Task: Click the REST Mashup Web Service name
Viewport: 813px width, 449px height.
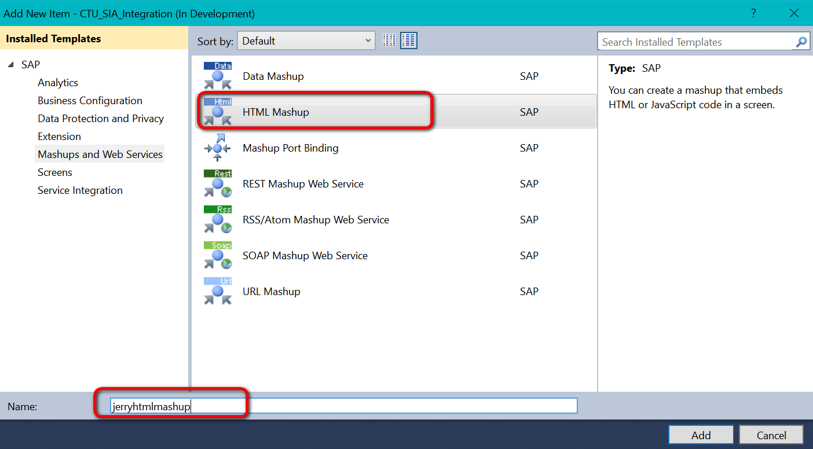Action: [x=303, y=184]
